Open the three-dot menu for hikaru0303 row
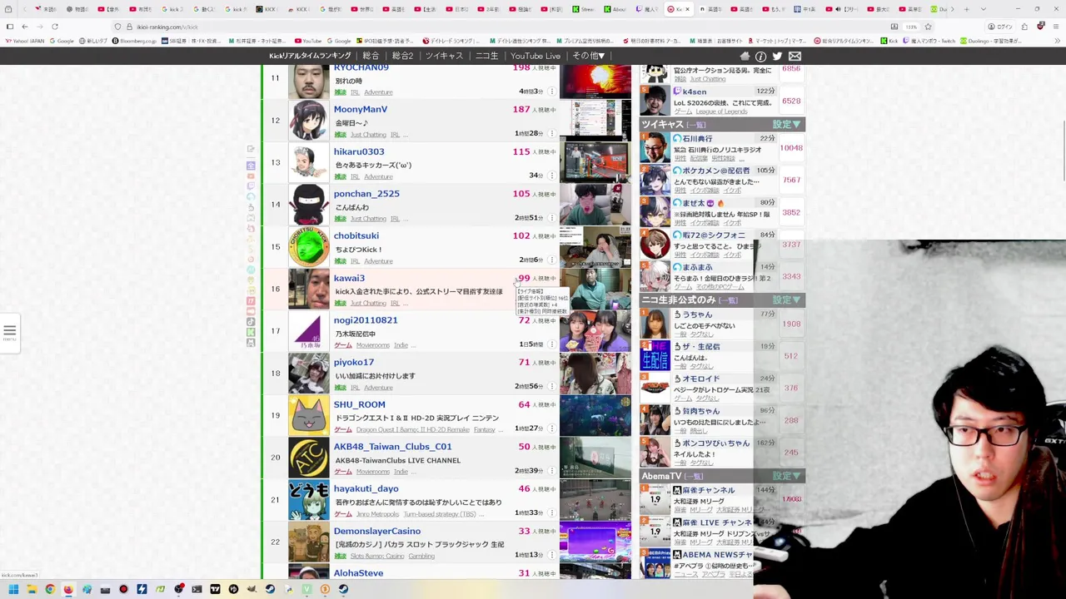This screenshot has width=1066, height=599. 551,176
